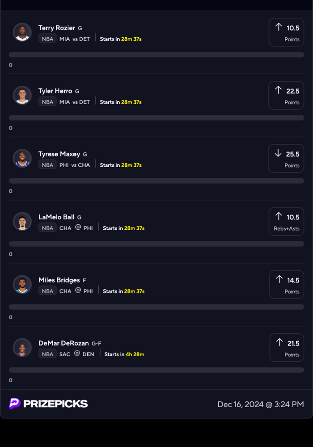313x447 pixels.
Task: Click Miles Bridges 14.5 Points up arrow box
Action: point(286,284)
